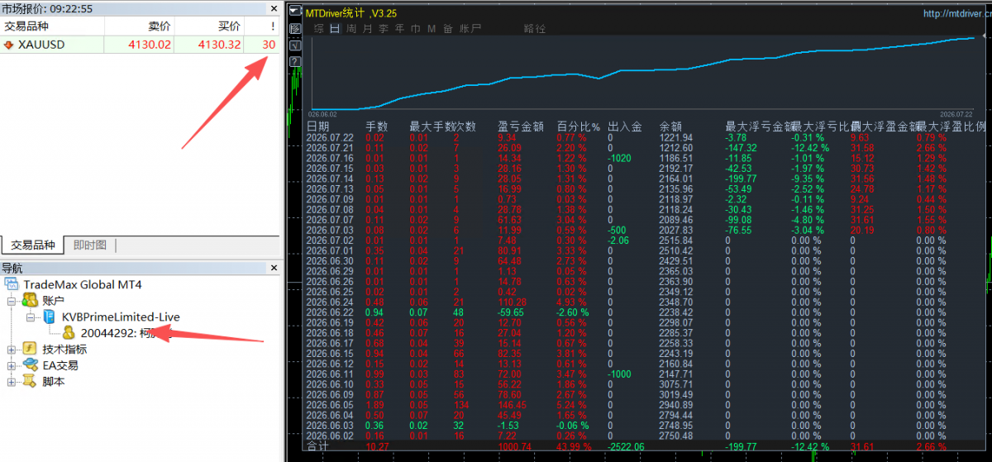
Task: Collapse the KVBPrimeLimited-Live tree node
Action: coord(31,317)
